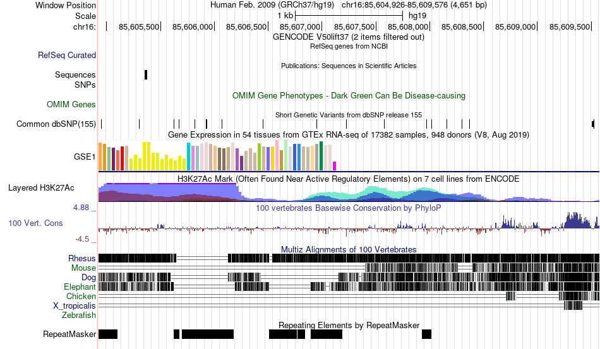
Task: Click the magenta bar in the GSE1 expression chart
Action: (334, 166)
